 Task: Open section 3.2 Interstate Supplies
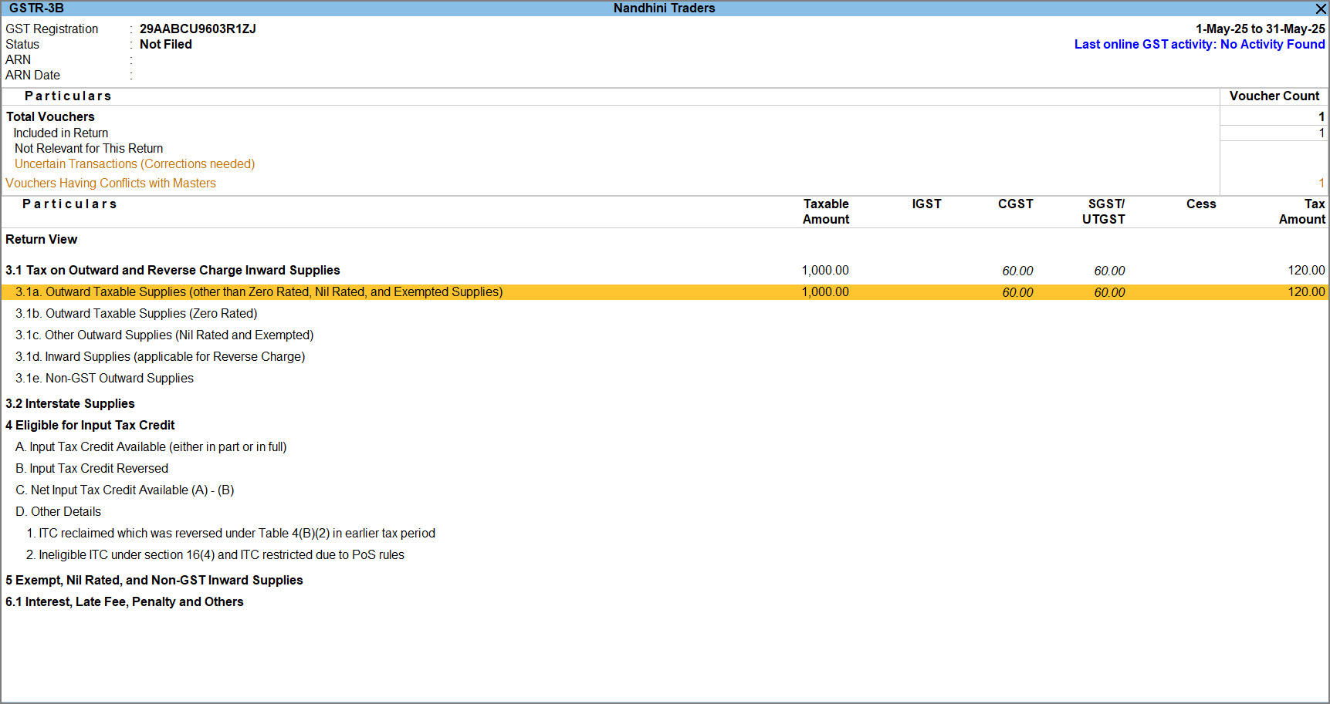coord(70,403)
